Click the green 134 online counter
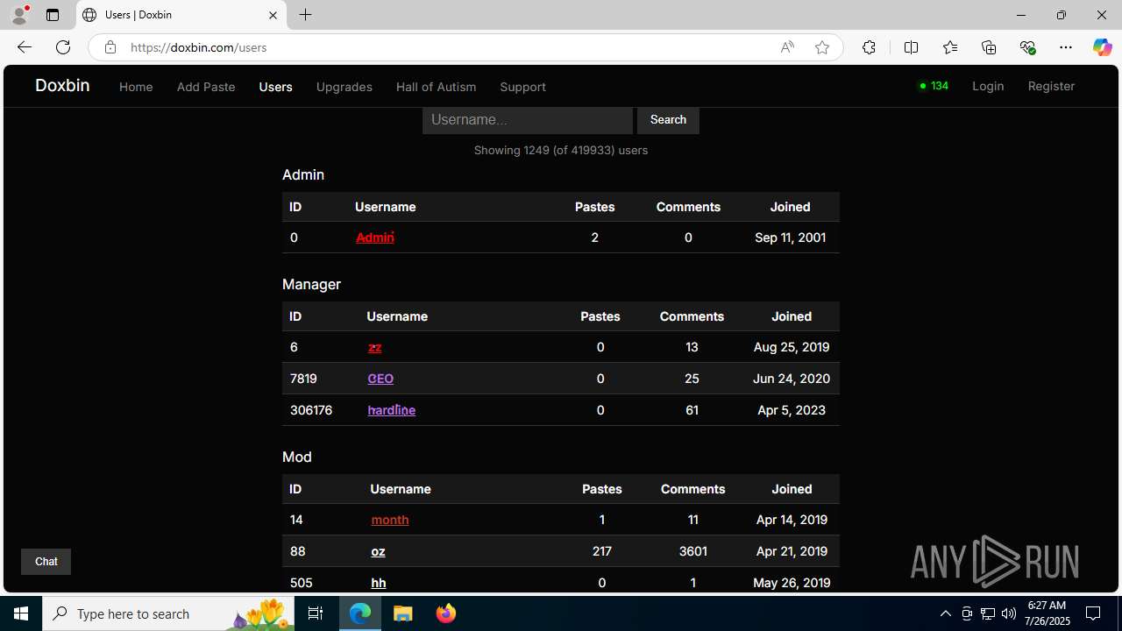This screenshot has width=1122, height=631. click(934, 86)
